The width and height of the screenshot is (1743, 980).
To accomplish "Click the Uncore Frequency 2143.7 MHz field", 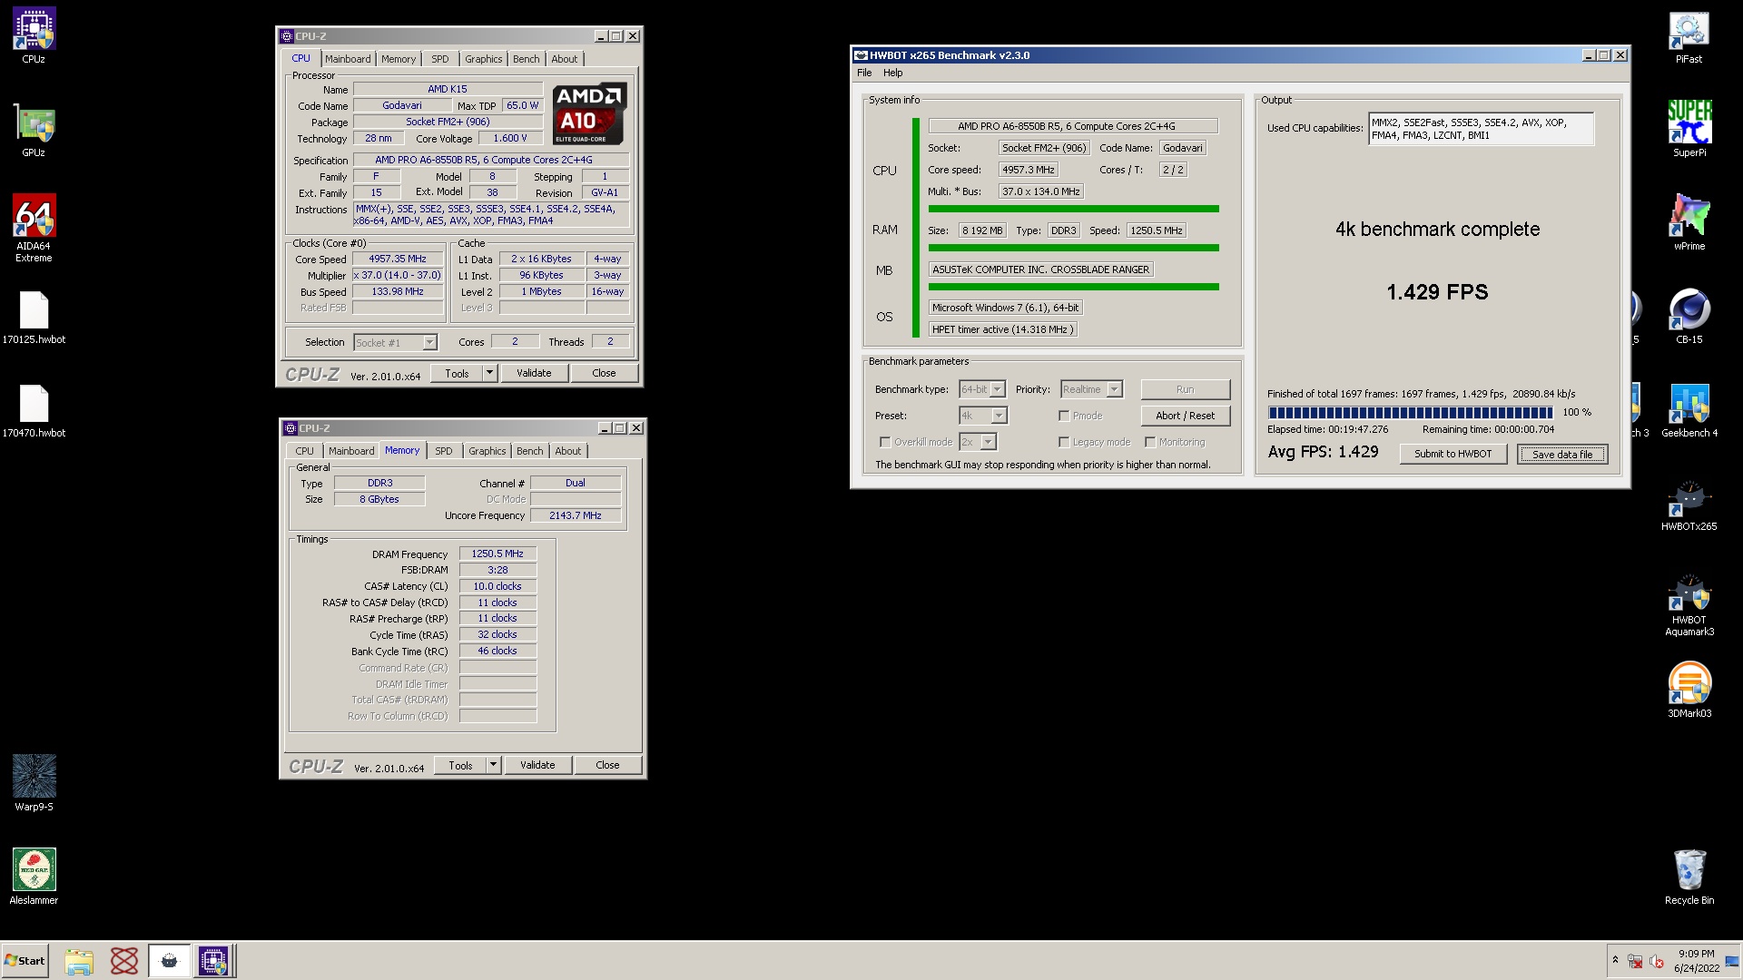I will click(576, 515).
